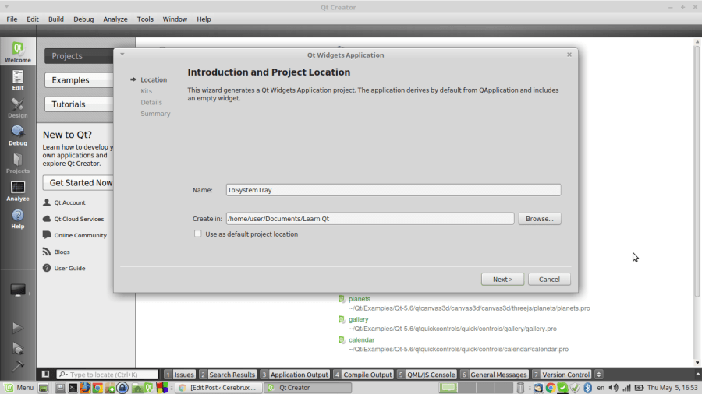This screenshot has height=394, width=702.
Task: Open the Welcome mode in sidebar
Action: (x=18, y=51)
